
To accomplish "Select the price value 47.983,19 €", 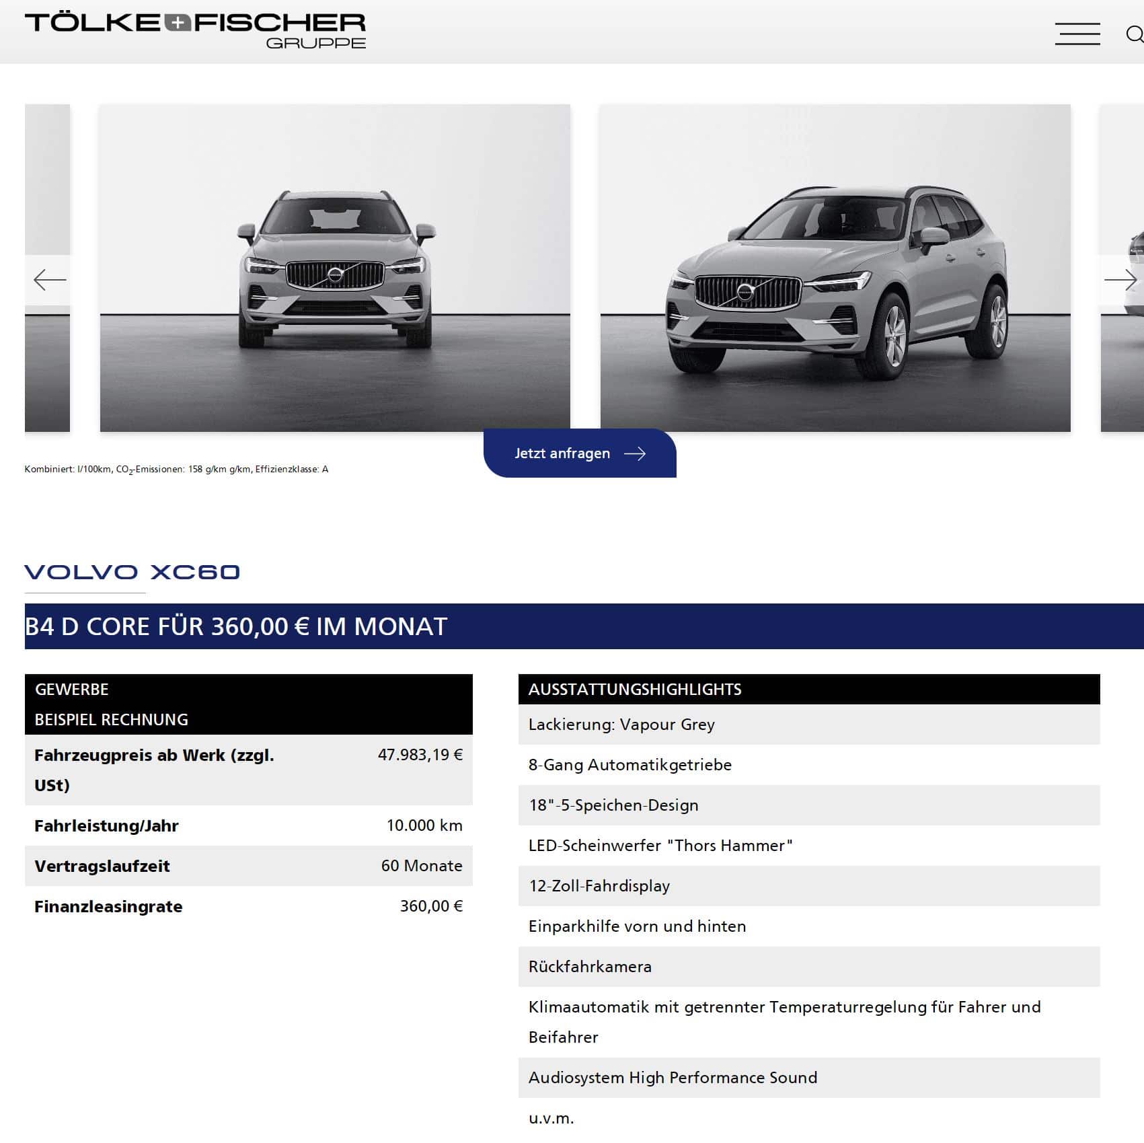I will [x=420, y=755].
